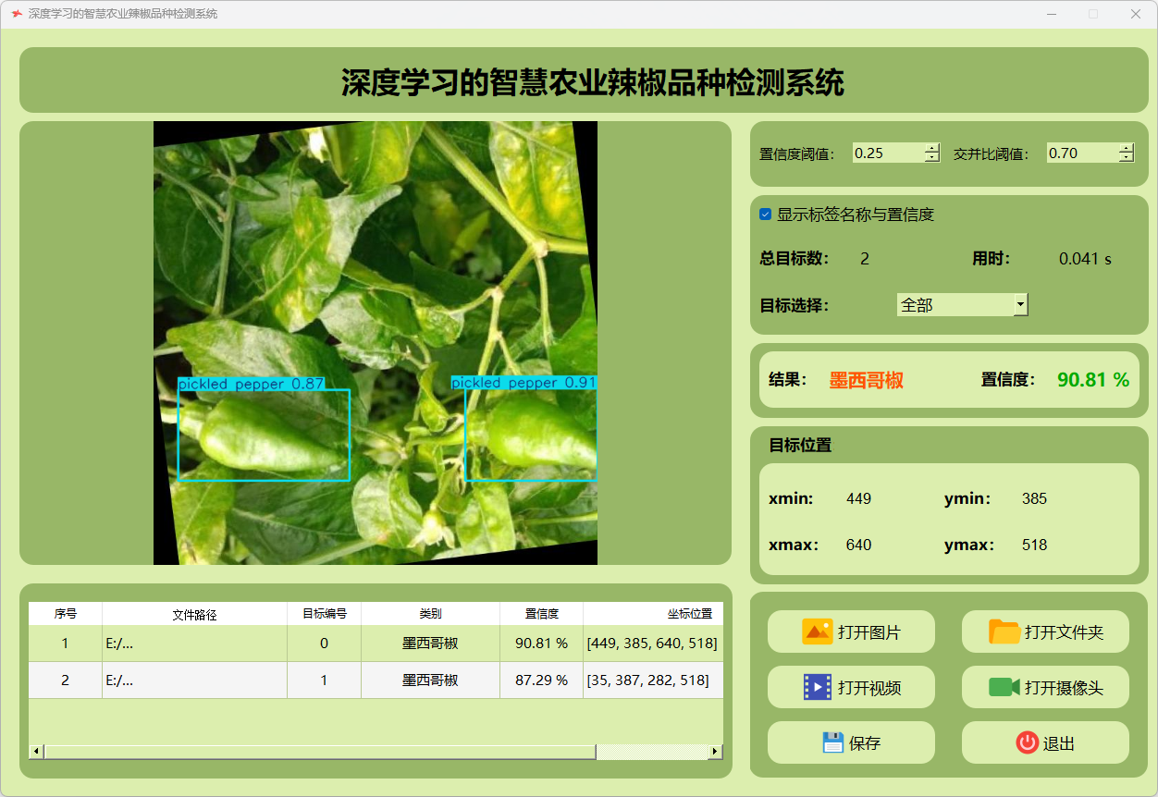The image size is (1158, 797).
Task: Click the green camera icon for Open Camera
Action: (1004, 687)
